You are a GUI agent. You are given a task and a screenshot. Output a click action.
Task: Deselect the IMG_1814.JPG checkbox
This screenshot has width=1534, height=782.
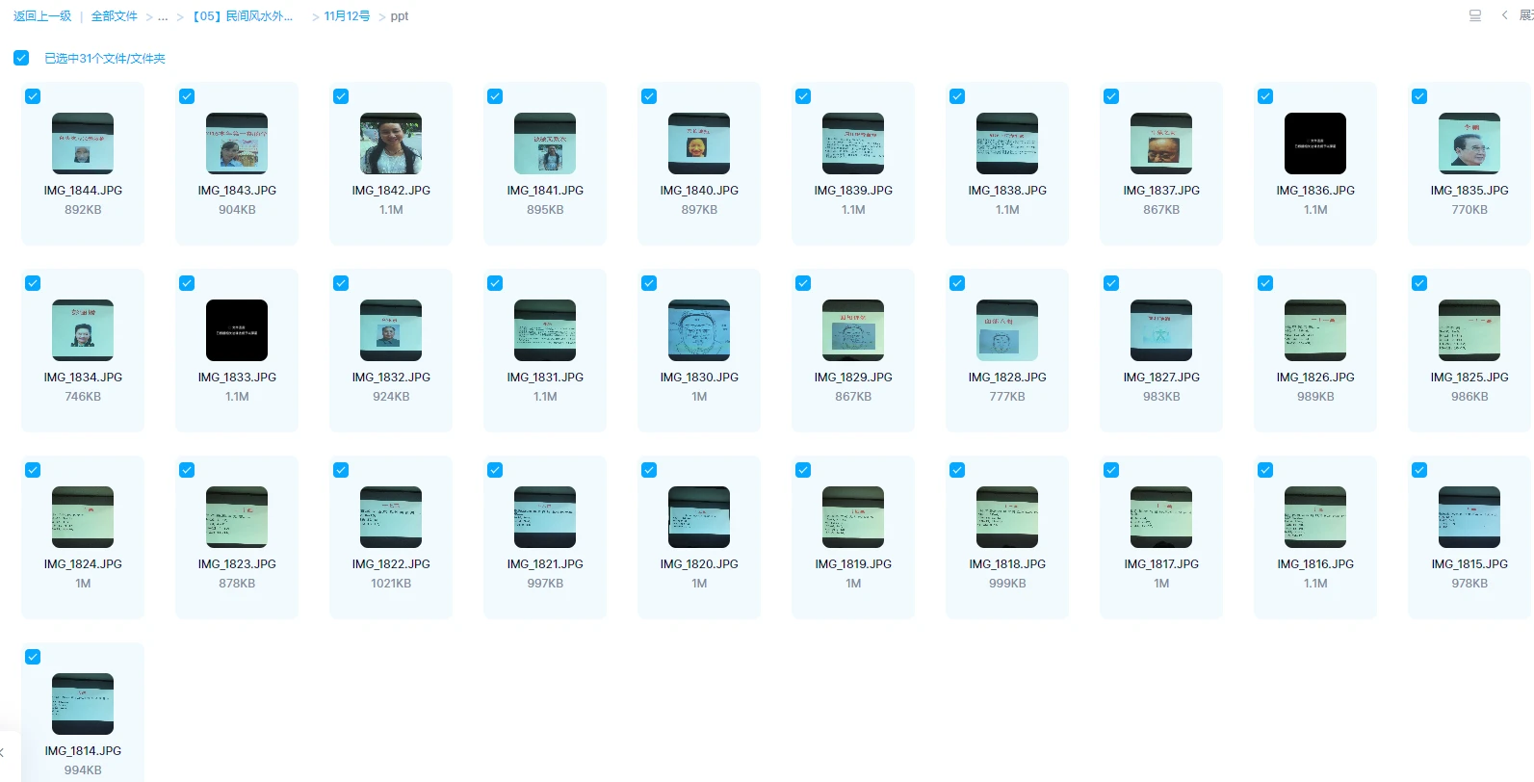33,657
